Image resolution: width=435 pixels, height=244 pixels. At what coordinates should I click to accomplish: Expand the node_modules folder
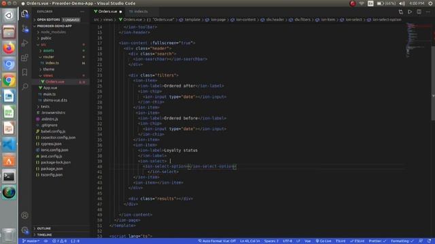click(x=60, y=32)
